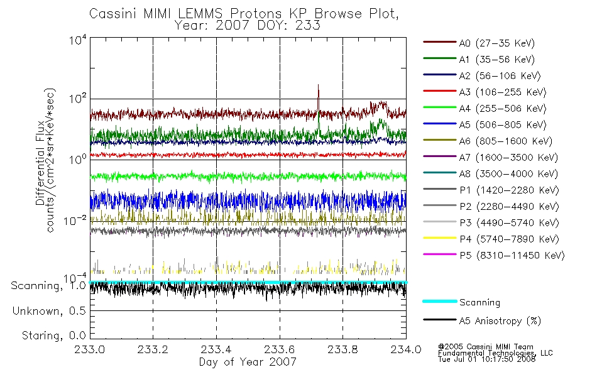Click the Unknown, 0.5 axis label
The height and width of the screenshot is (377, 597).
[49, 311]
